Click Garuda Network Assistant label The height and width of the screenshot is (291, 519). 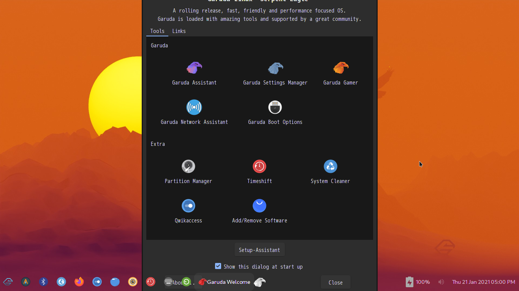pyautogui.click(x=194, y=122)
